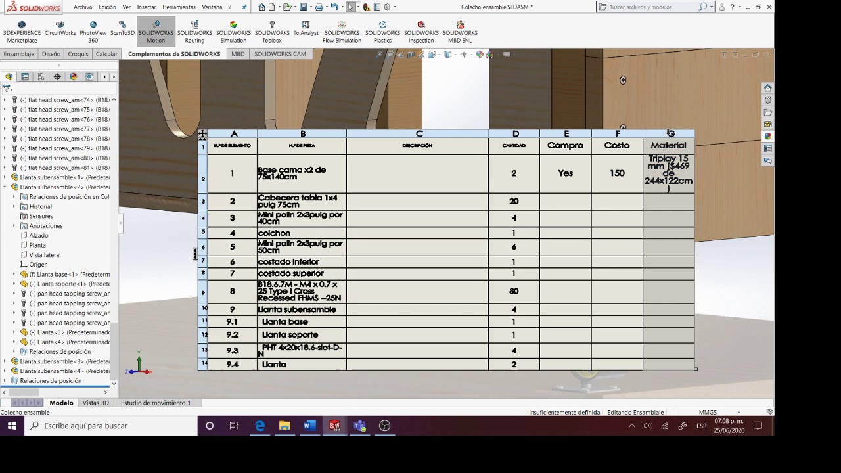Click the Home icon in the top toolbar

click(x=261, y=7)
